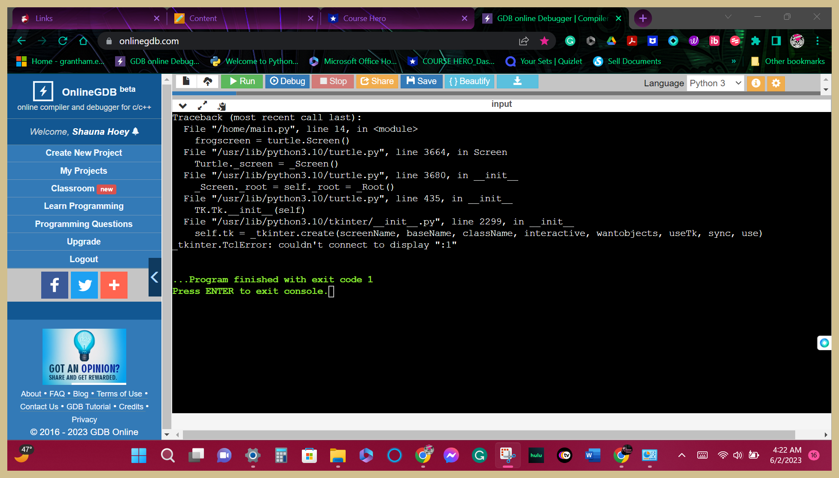This screenshot has width=839, height=478.
Task: Show hidden tray icons chevron
Action: click(x=682, y=455)
